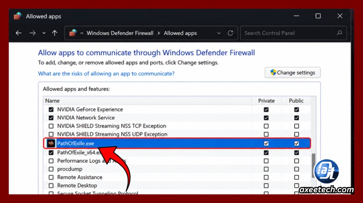Click the Public column header
This screenshot has height=203, width=363.
click(296, 101)
